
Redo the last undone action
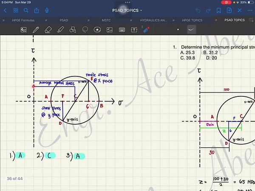(208, 11)
